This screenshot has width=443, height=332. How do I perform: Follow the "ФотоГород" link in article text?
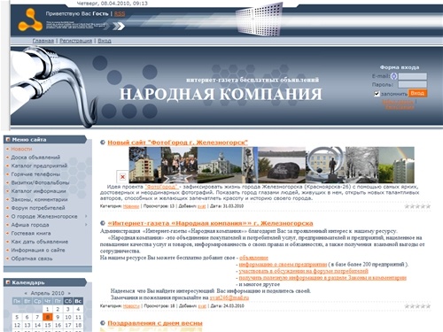click(162, 187)
